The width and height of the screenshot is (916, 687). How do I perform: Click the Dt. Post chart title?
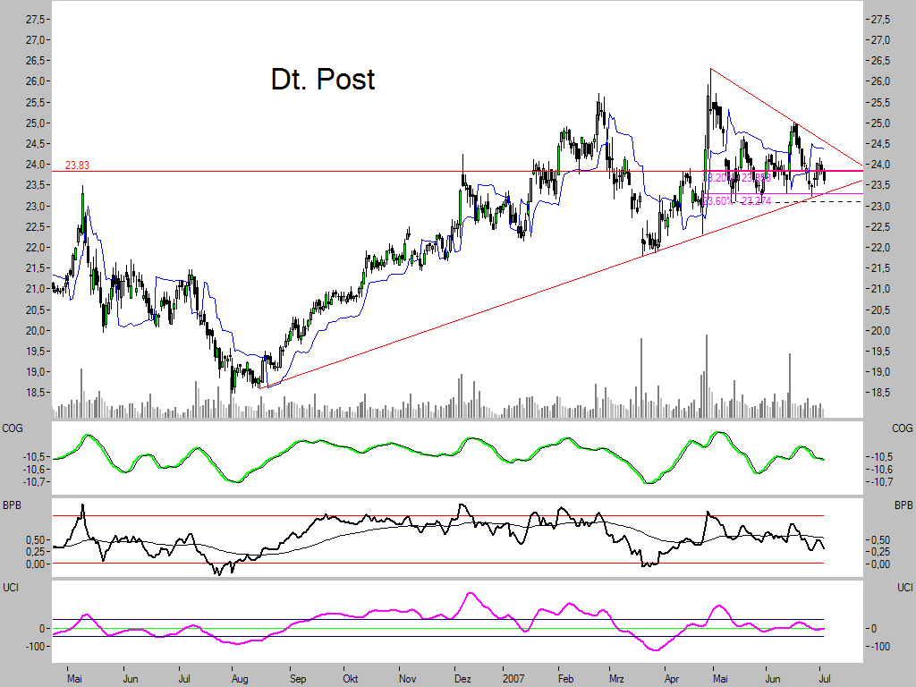(320, 81)
